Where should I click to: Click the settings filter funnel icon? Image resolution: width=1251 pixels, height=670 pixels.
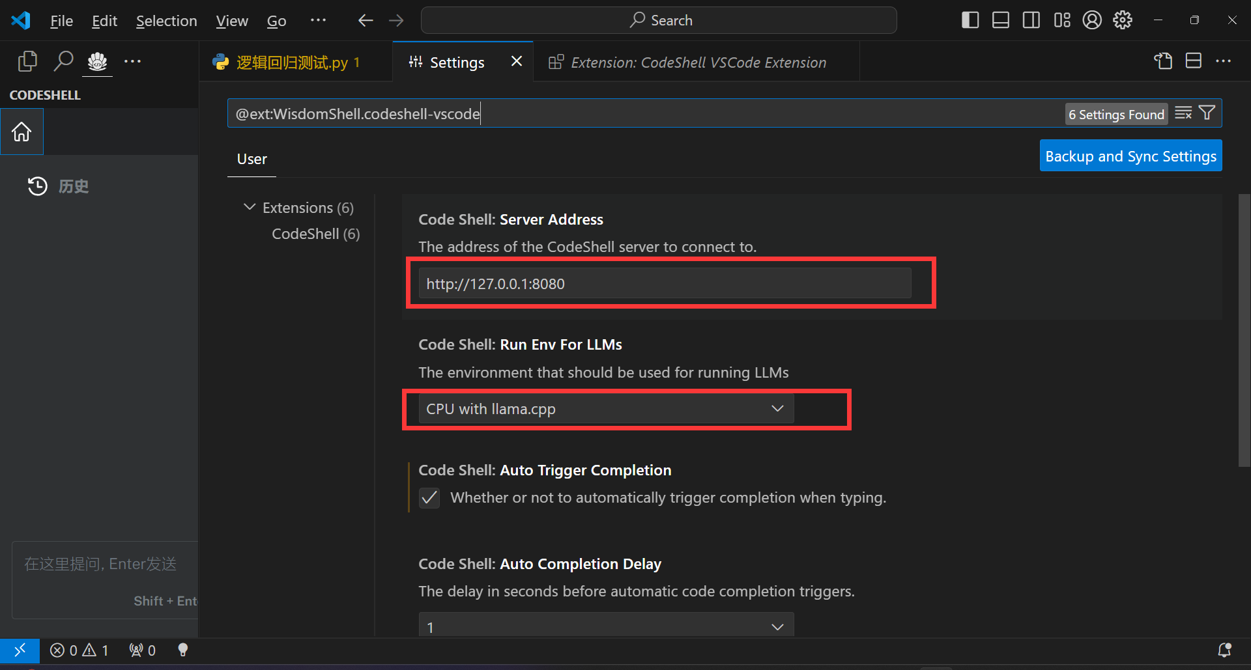[1207, 113]
